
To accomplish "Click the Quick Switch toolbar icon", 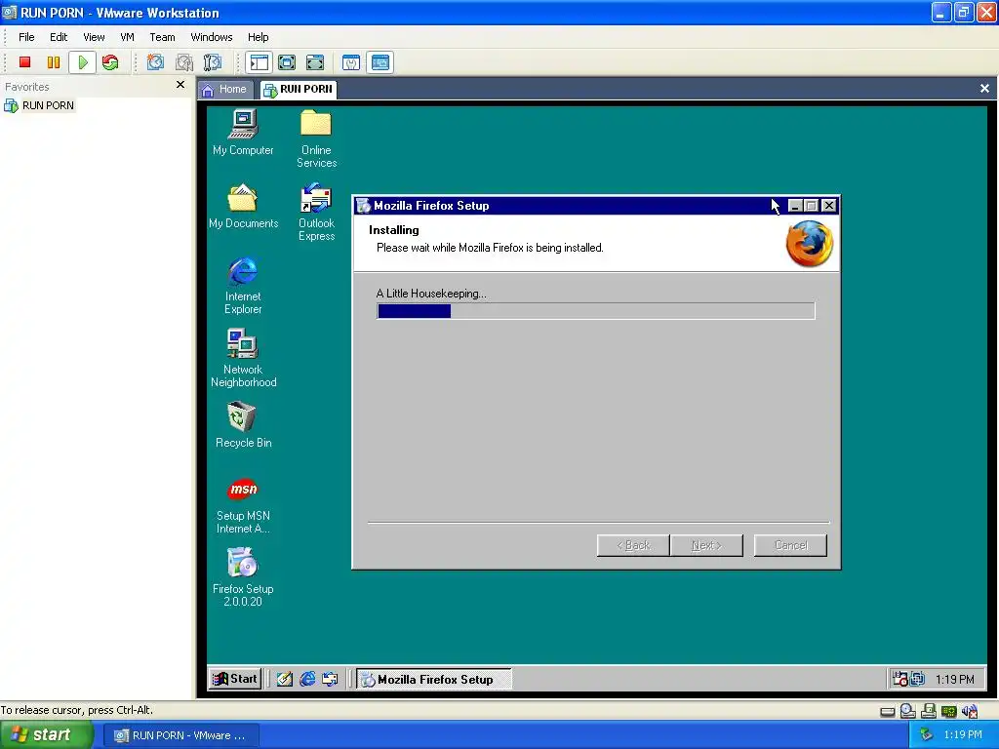I will (287, 62).
